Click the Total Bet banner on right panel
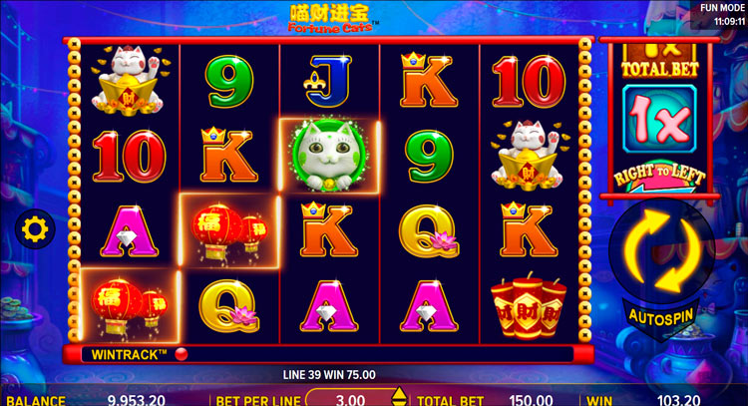748x406 pixels. (x=660, y=61)
